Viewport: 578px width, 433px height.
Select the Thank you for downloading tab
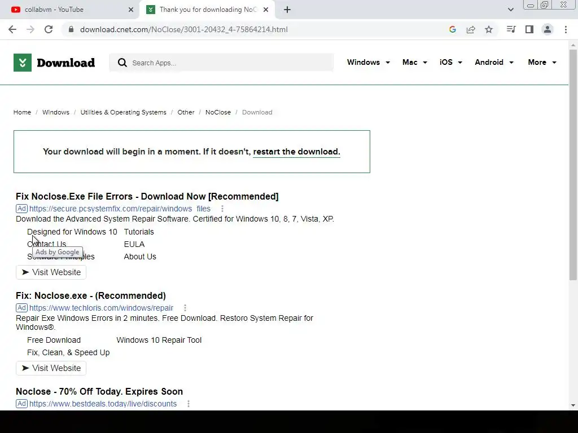click(207, 10)
